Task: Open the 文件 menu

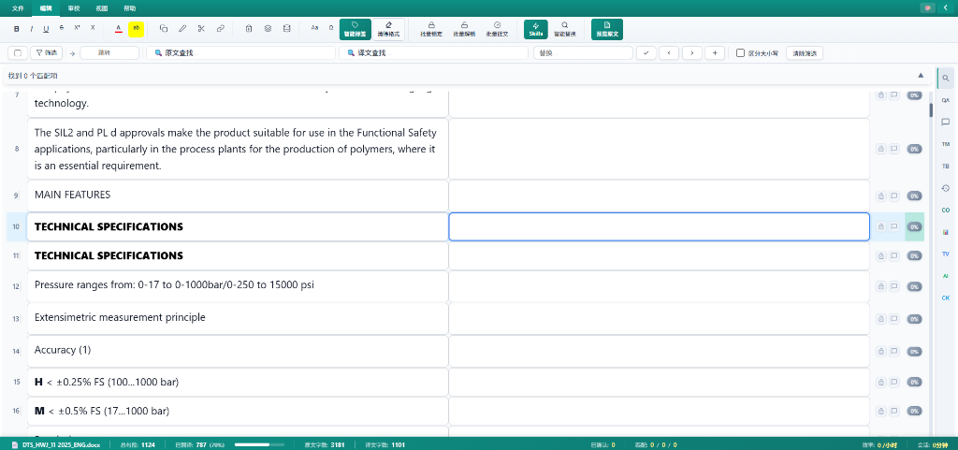Action: coord(18,8)
